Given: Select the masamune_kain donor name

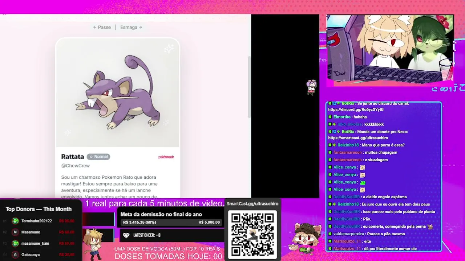Looking at the screenshot, I should pyautogui.click(x=35, y=243).
